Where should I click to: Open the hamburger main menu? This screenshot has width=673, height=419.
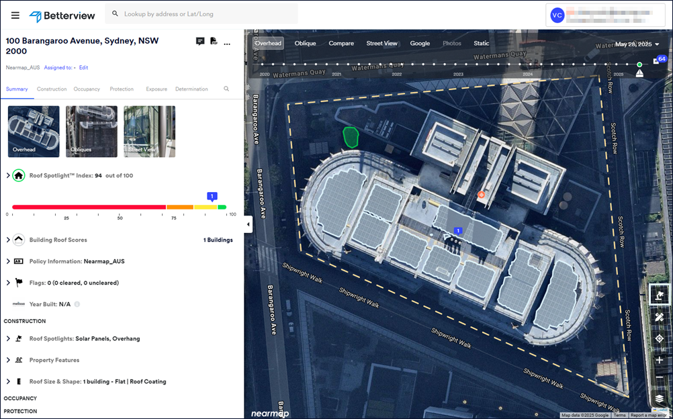point(15,15)
